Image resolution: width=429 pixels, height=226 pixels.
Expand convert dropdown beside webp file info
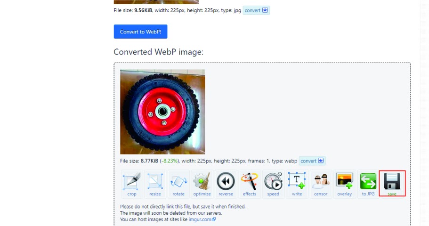(x=312, y=161)
